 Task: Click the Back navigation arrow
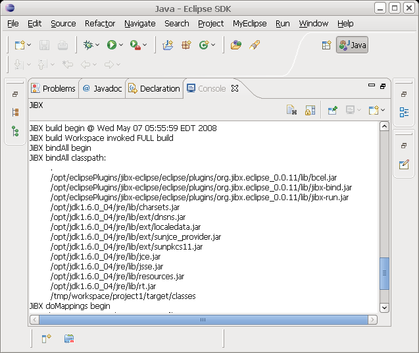86,65
